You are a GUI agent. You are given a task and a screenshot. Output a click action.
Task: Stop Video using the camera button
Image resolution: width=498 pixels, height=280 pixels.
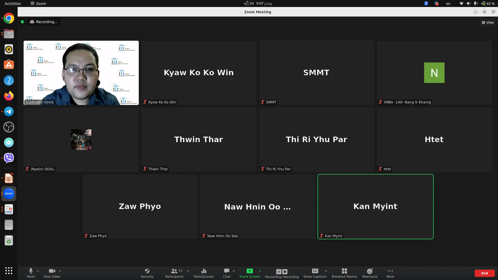(52, 273)
